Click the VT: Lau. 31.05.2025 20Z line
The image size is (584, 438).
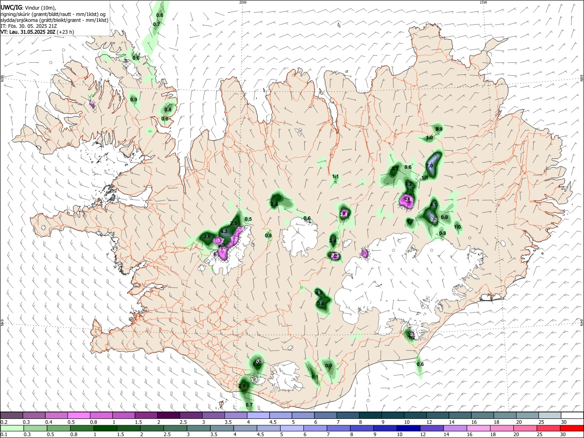coord(28,32)
